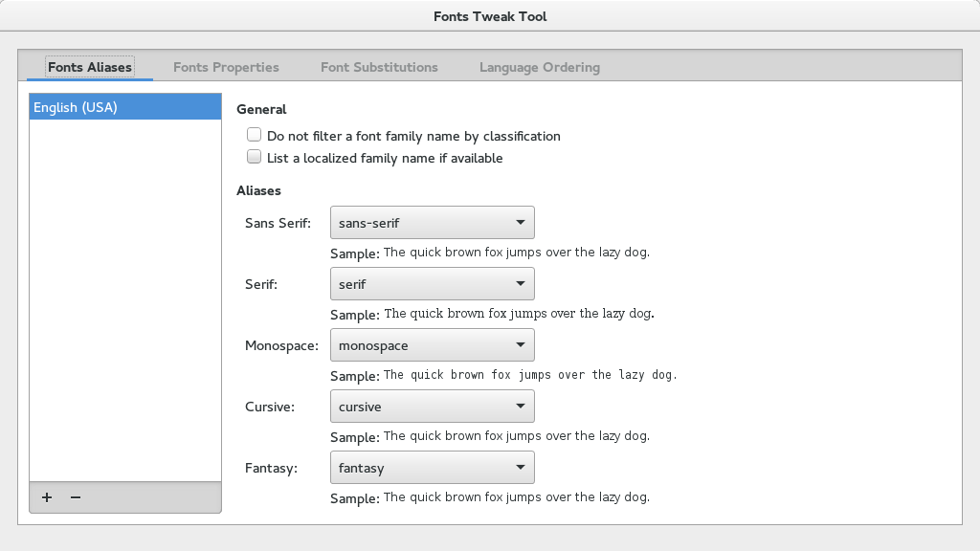Click the Sans Serif sample text
This screenshot has width=980, height=551.
pos(516,253)
